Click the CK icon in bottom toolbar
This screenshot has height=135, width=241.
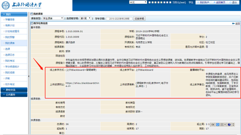pos(212,124)
